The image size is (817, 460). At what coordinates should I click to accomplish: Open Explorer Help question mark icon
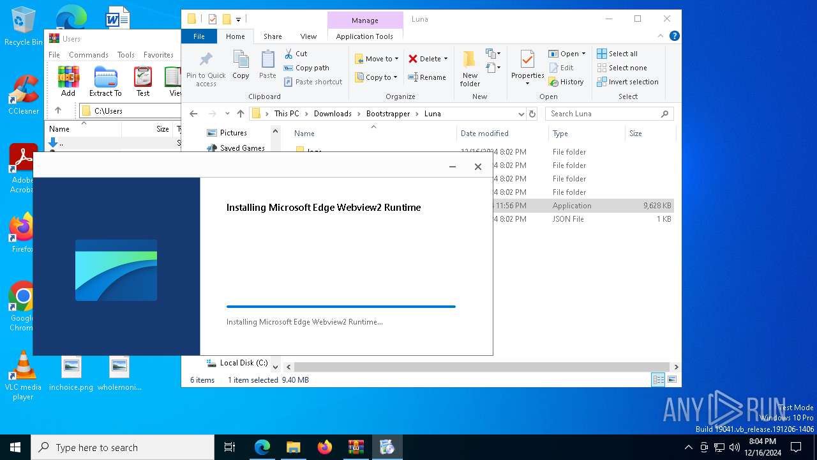click(x=674, y=36)
